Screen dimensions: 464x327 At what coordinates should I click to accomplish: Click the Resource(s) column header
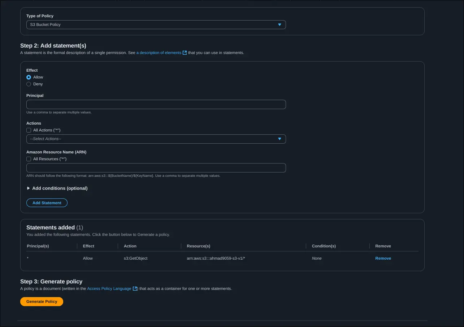tap(198, 246)
